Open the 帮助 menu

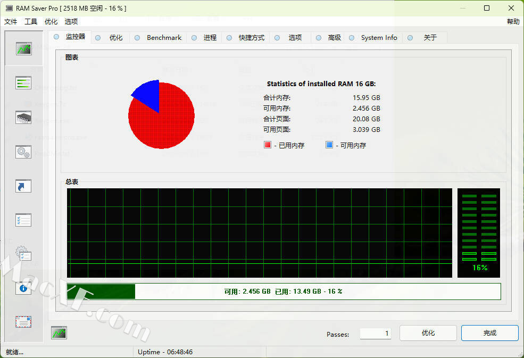[513, 22]
